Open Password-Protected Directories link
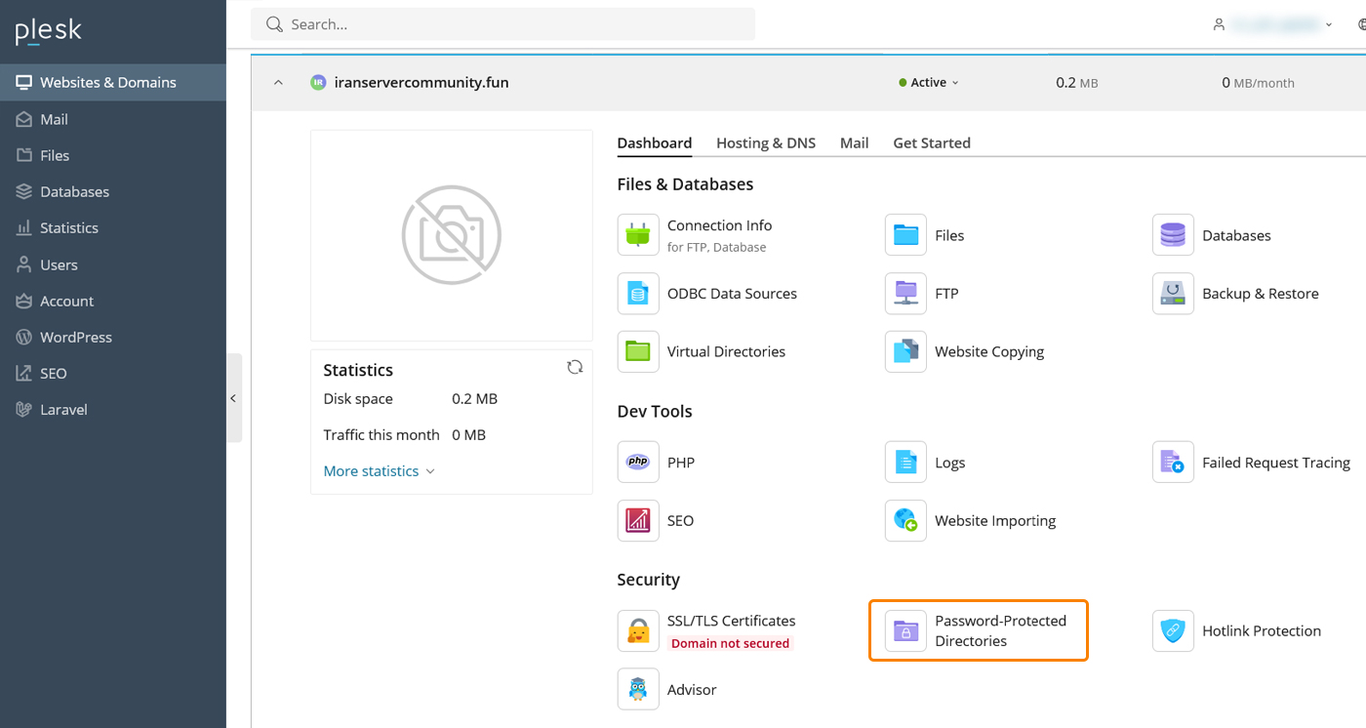Viewport: 1366px width, 728px height. (x=1000, y=631)
